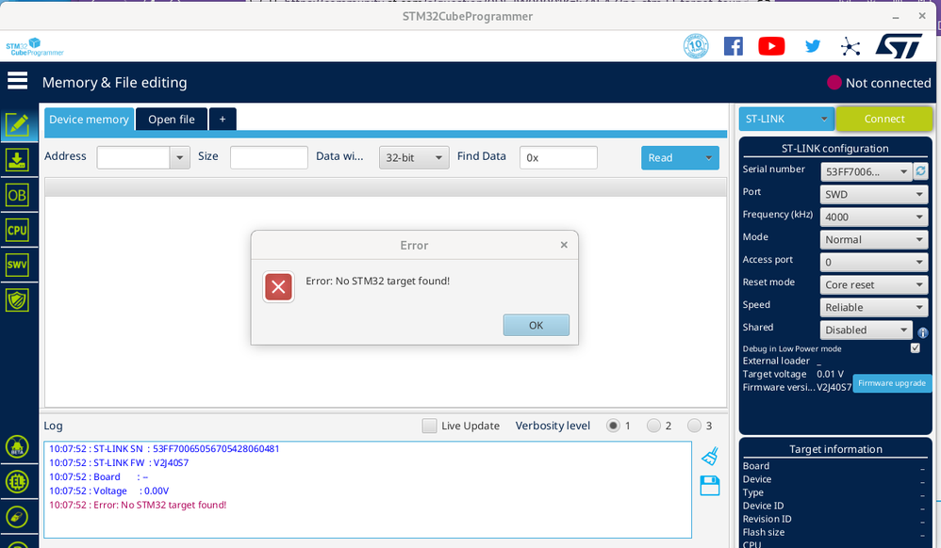The width and height of the screenshot is (941, 548).
Task: Click the Not connected status indicator
Action: tap(879, 83)
